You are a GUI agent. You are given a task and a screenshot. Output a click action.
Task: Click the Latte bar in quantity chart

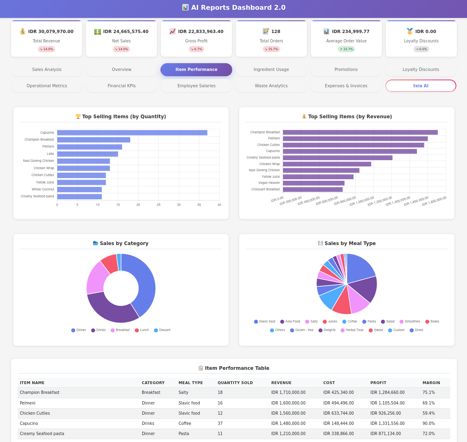tap(88, 154)
